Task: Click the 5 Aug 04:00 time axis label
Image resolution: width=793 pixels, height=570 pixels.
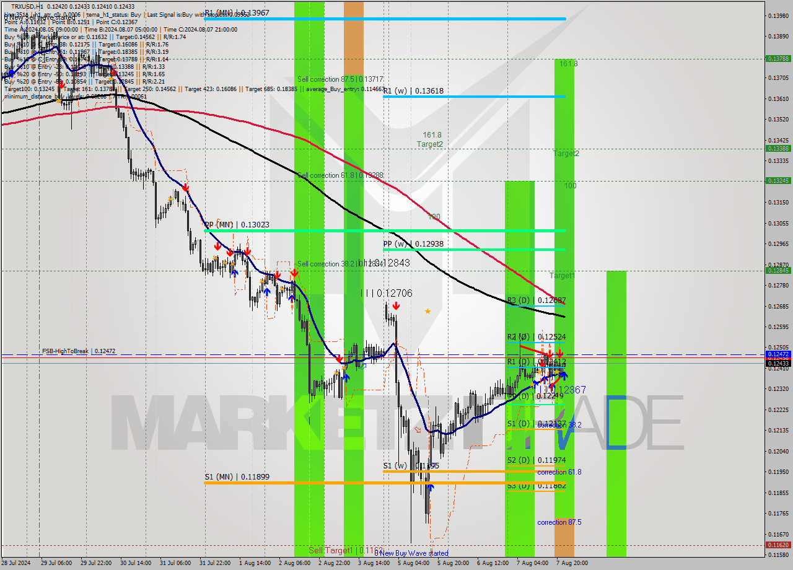Action: pos(413,563)
